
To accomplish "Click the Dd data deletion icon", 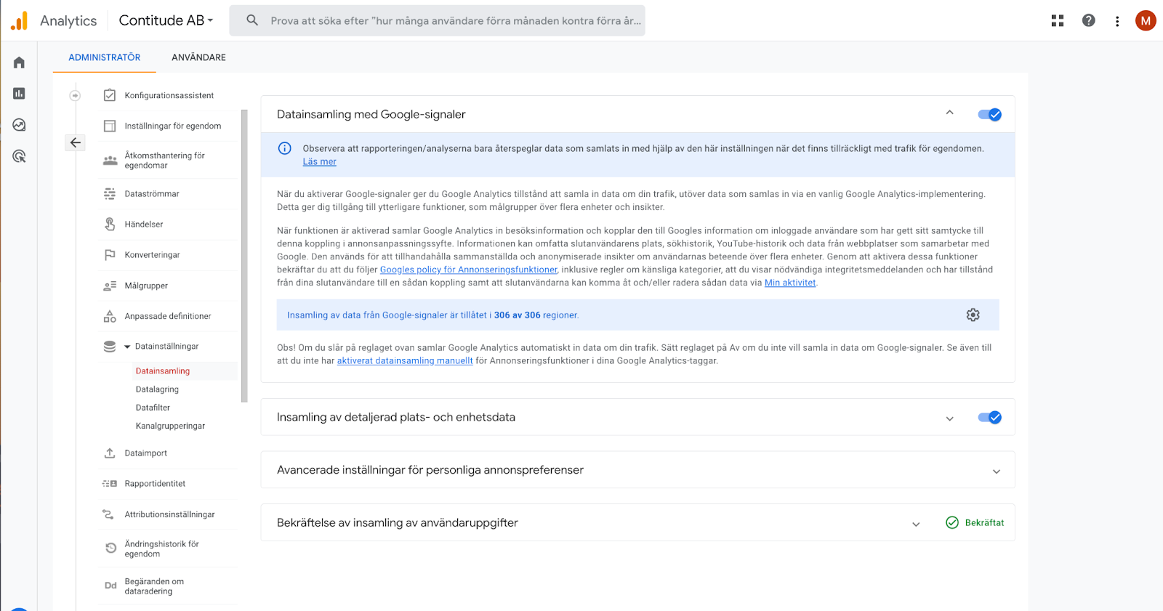I will (x=110, y=586).
